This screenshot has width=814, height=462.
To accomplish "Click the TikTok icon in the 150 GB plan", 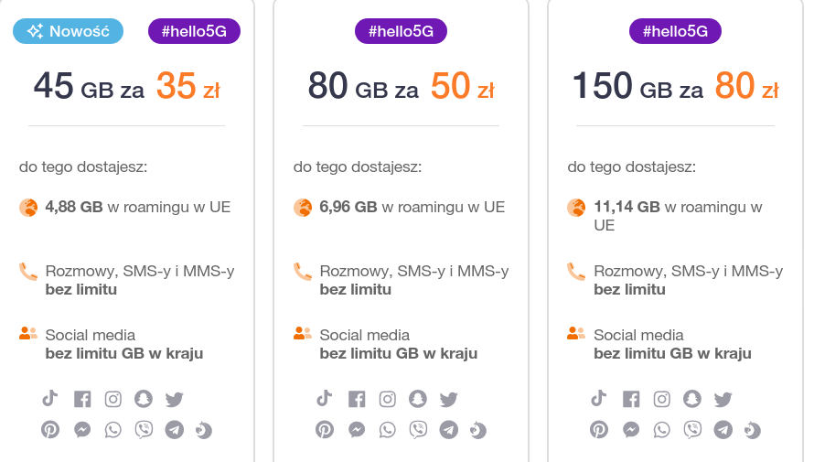I will 599,398.
